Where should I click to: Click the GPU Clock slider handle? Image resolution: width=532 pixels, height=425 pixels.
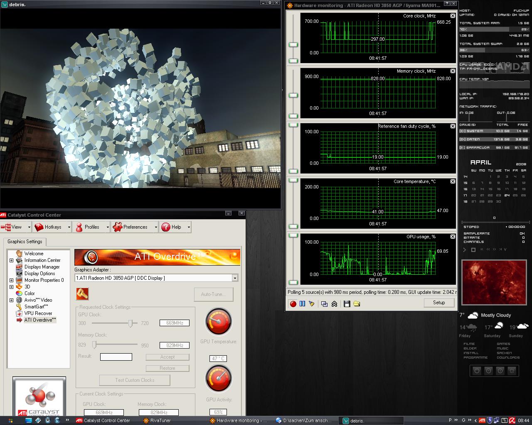tap(131, 323)
